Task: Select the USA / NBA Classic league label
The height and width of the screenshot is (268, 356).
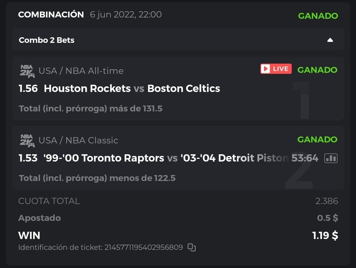Action: (78, 140)
